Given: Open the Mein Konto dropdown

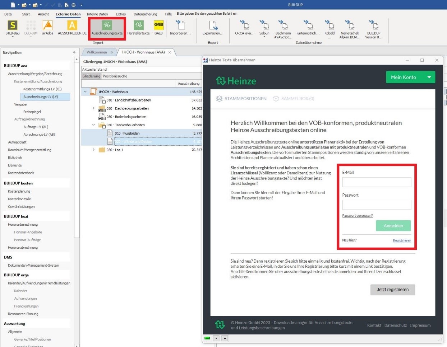Looking at the screenshot, I should (x=410, y=77).
